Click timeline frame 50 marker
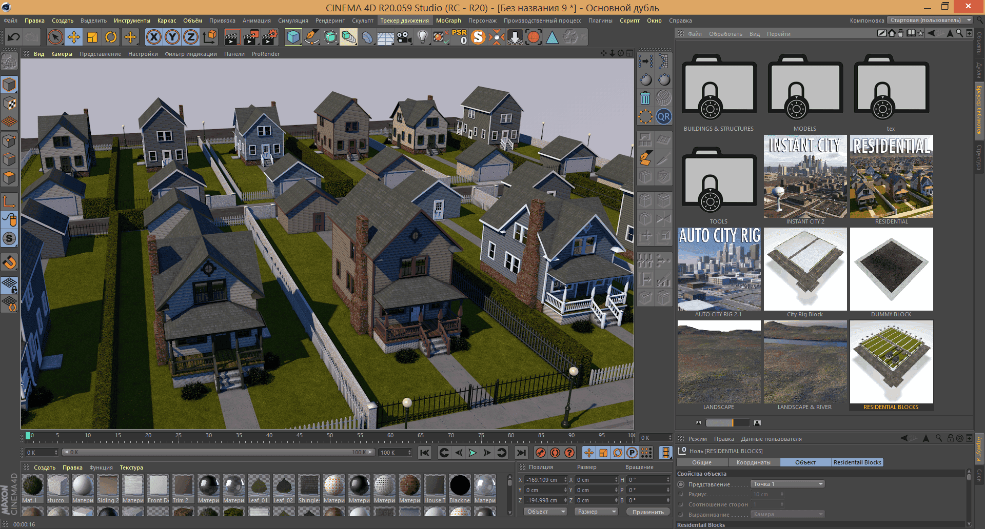Screen dimensions: 985x529 [x=330, y=436]
